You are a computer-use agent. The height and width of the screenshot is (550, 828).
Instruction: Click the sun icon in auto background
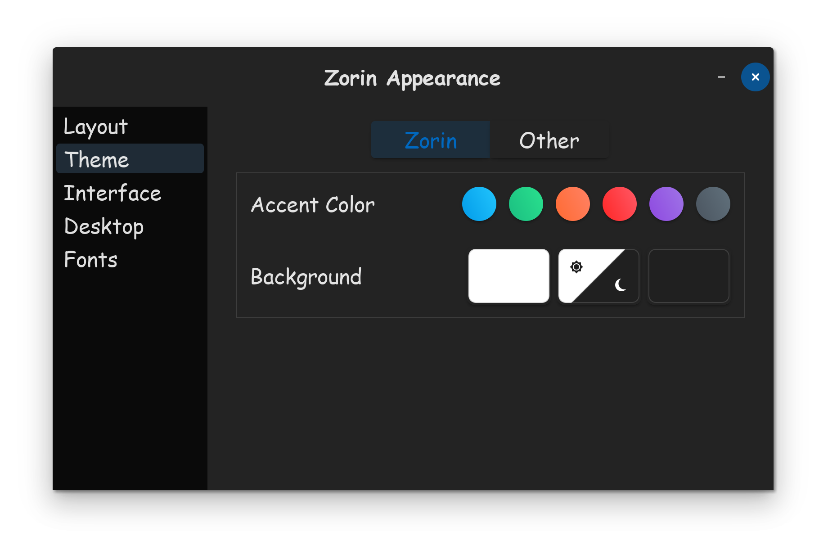[576, 267]
